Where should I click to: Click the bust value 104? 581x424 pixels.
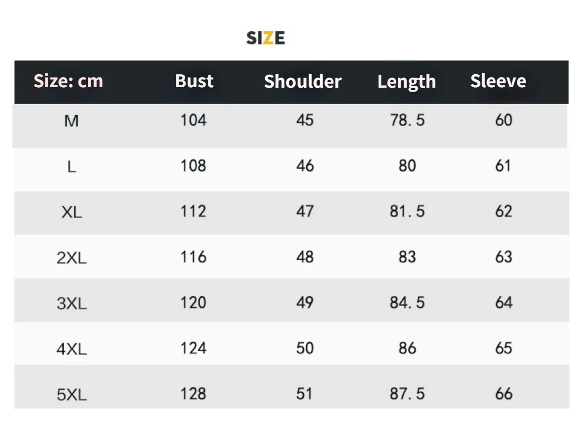click(193, 120)
